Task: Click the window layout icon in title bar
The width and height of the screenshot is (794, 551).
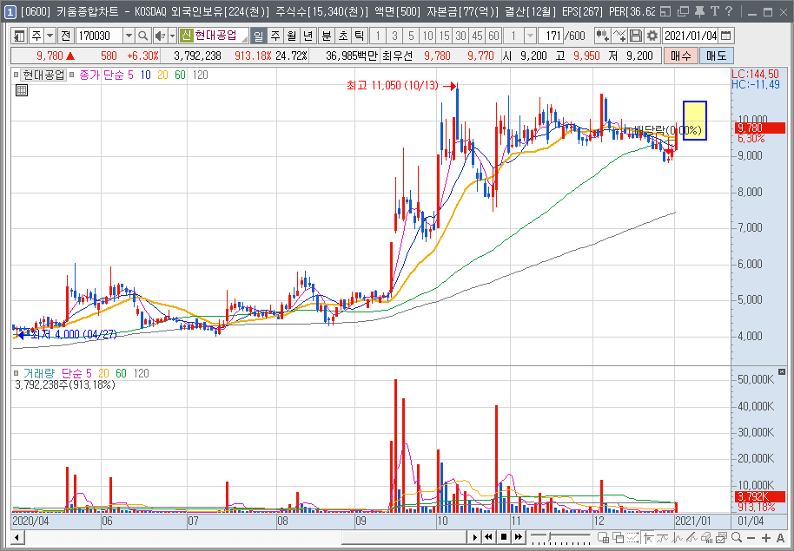Action: pos(666,11)
